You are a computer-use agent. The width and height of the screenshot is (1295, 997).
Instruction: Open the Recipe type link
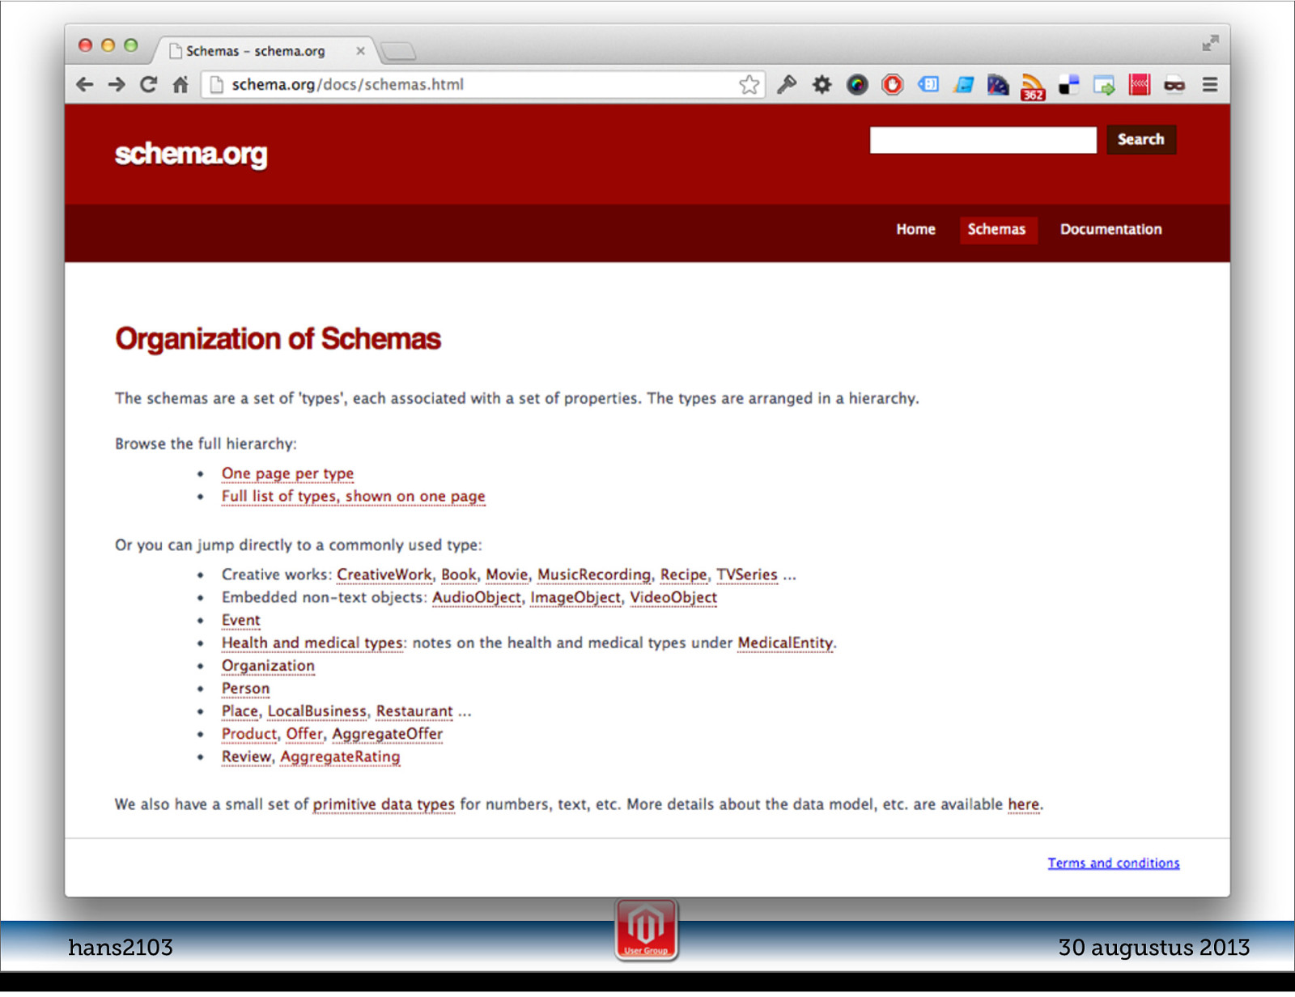[x=684, y=575]
